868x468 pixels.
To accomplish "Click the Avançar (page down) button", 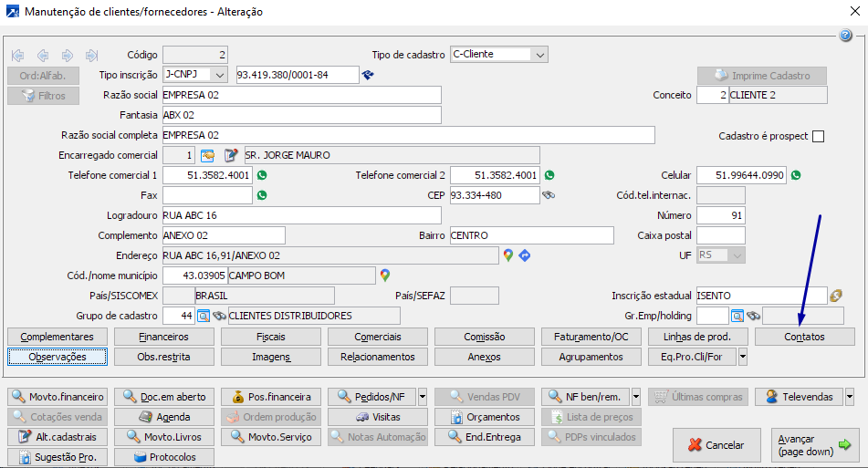I will 812,445.
